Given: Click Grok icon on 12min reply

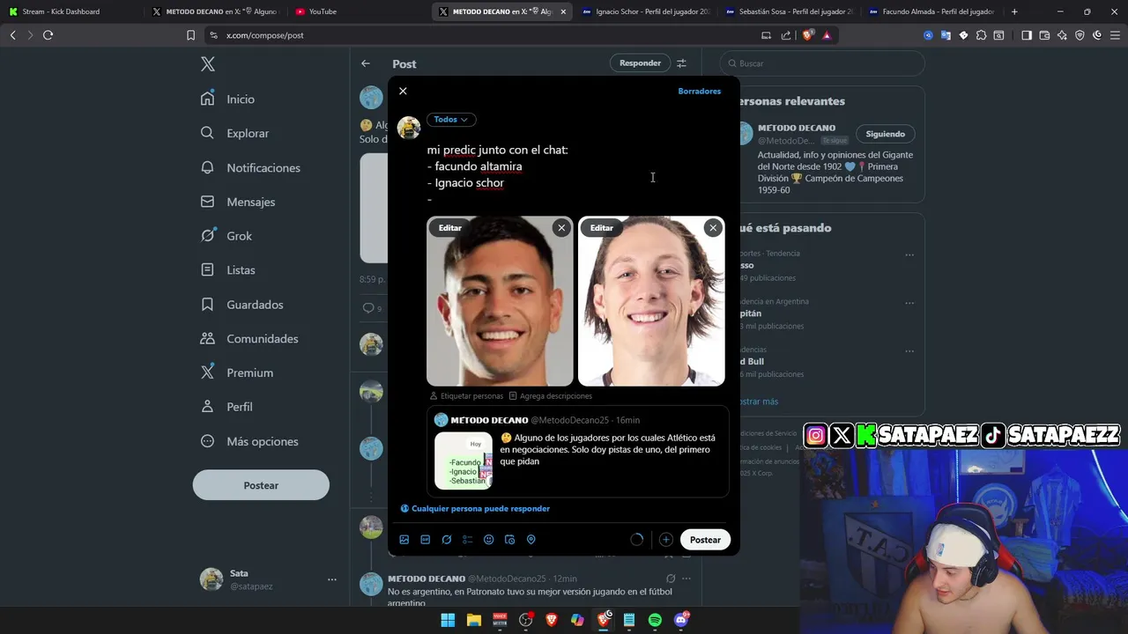Looking at the screenshot, I should pos(671,579).
